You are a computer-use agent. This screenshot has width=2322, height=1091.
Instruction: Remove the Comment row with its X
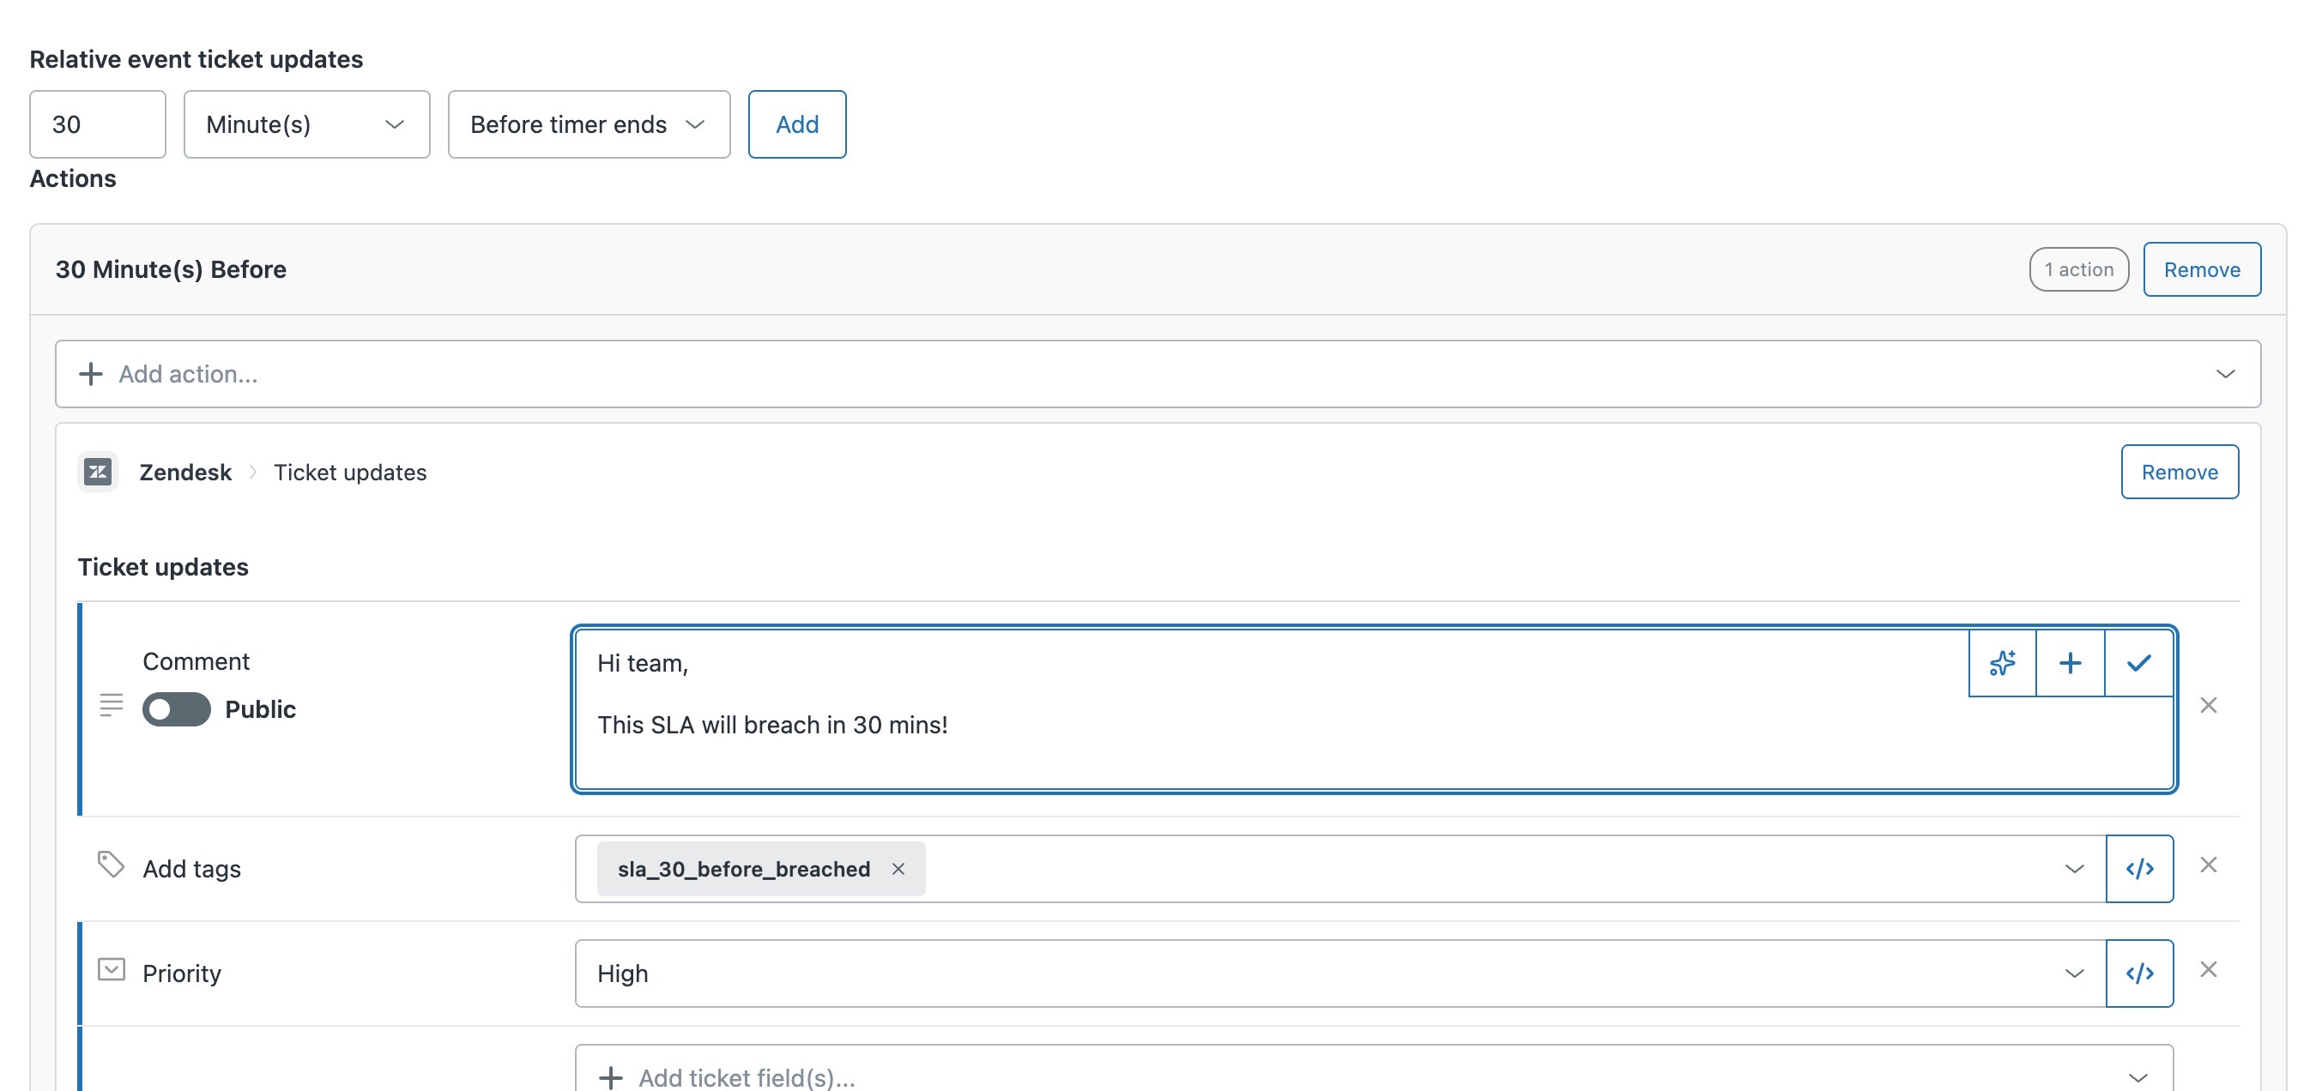point(2209,705)
